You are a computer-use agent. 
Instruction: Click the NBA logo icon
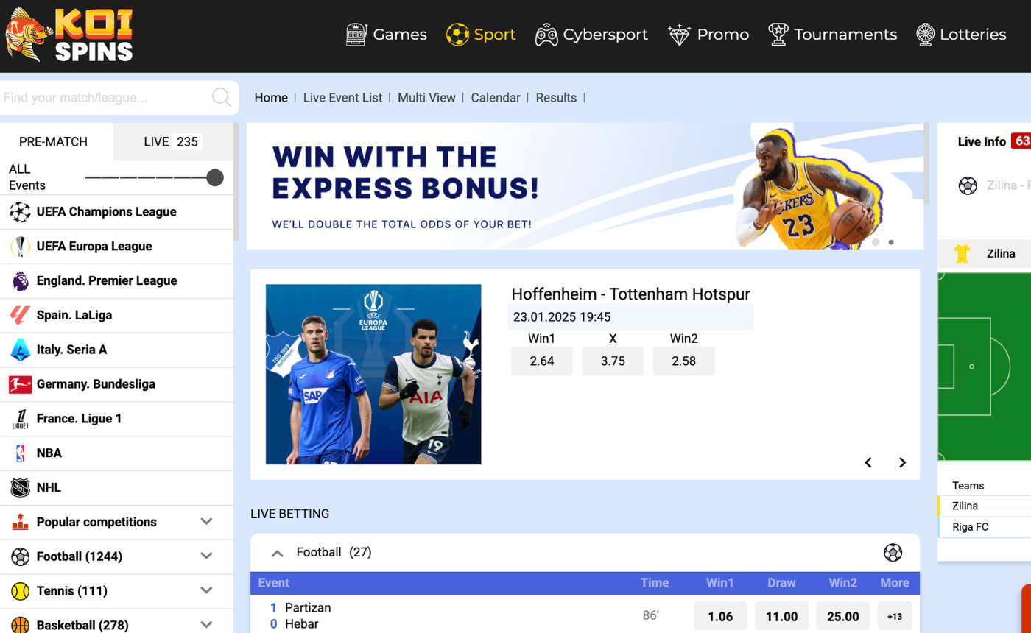[x=20, y=453]
